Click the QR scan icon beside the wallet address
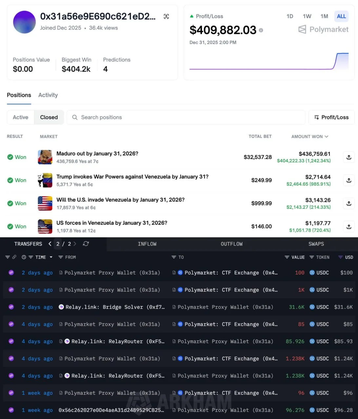Screen dimensions: 358x419 tap(166, 16)
